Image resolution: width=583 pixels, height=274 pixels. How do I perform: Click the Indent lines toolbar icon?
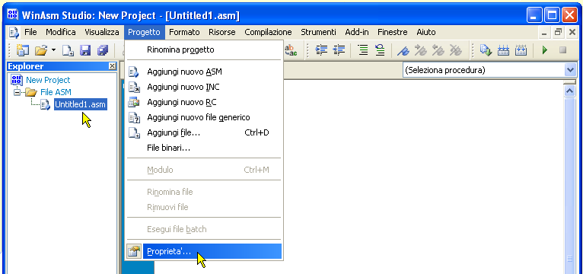click(x=321, y=49)
